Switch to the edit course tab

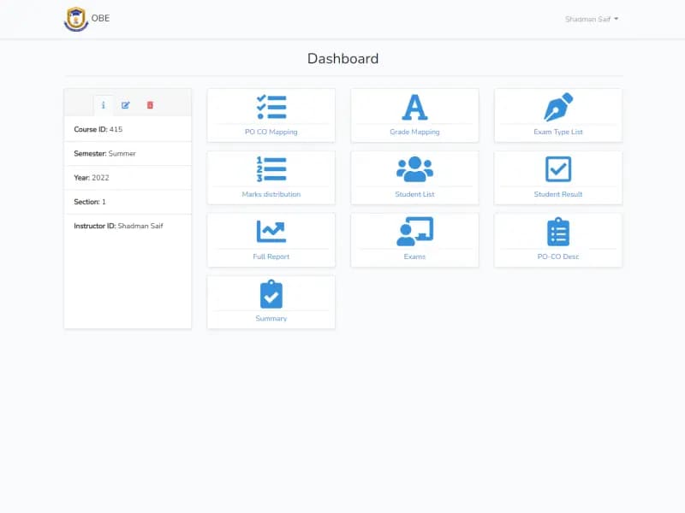click(x=126, y=105)
